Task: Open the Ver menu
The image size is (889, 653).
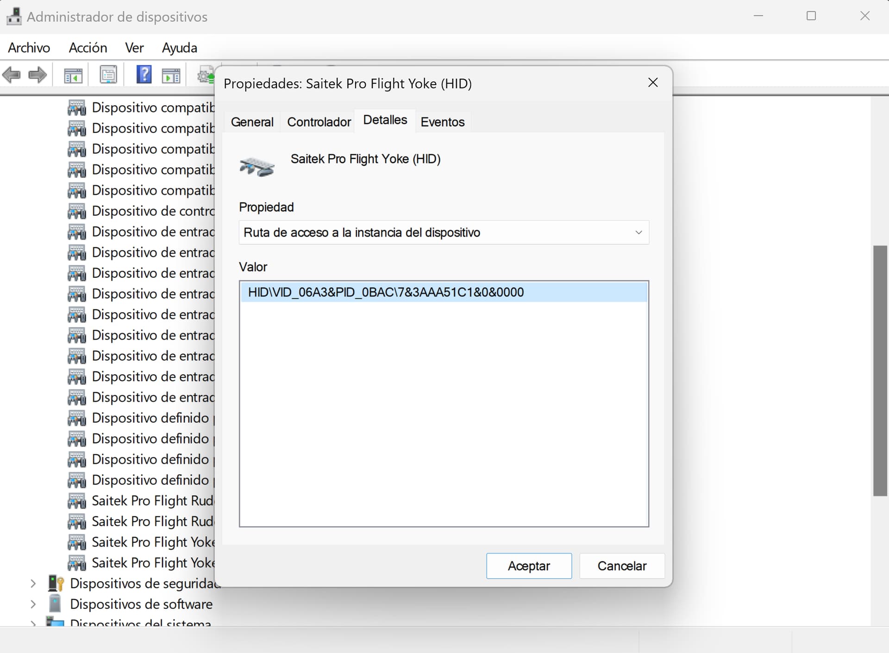Action: pos(134,48)
